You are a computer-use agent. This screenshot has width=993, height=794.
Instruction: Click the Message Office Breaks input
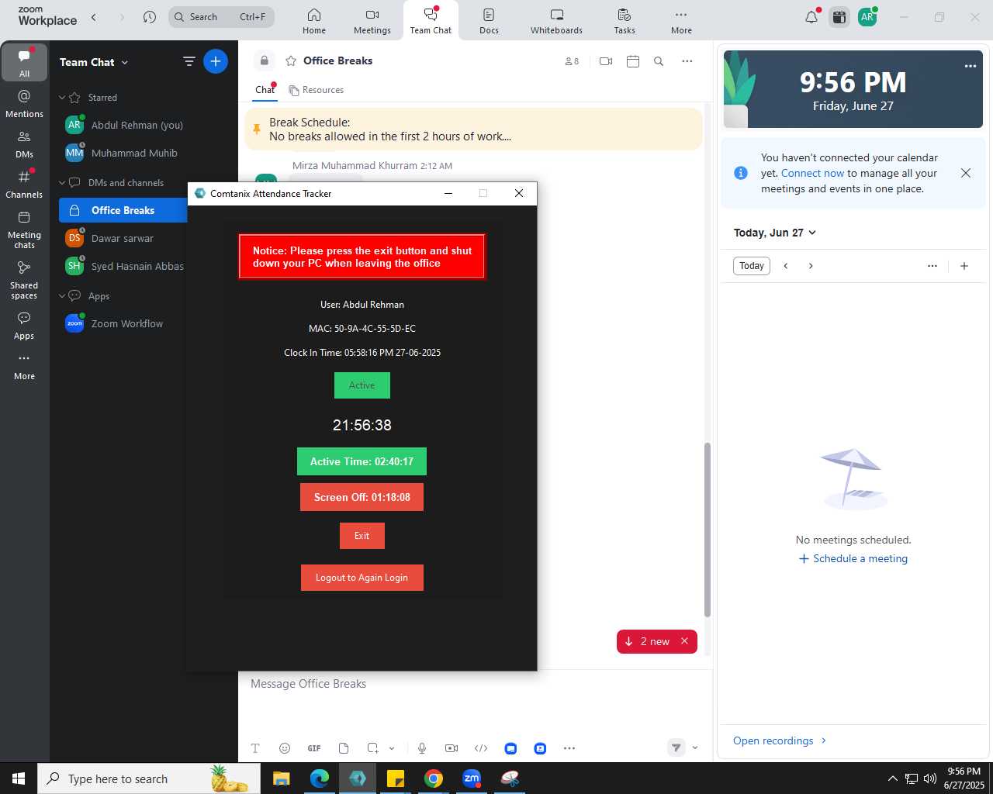click(475, 684)
